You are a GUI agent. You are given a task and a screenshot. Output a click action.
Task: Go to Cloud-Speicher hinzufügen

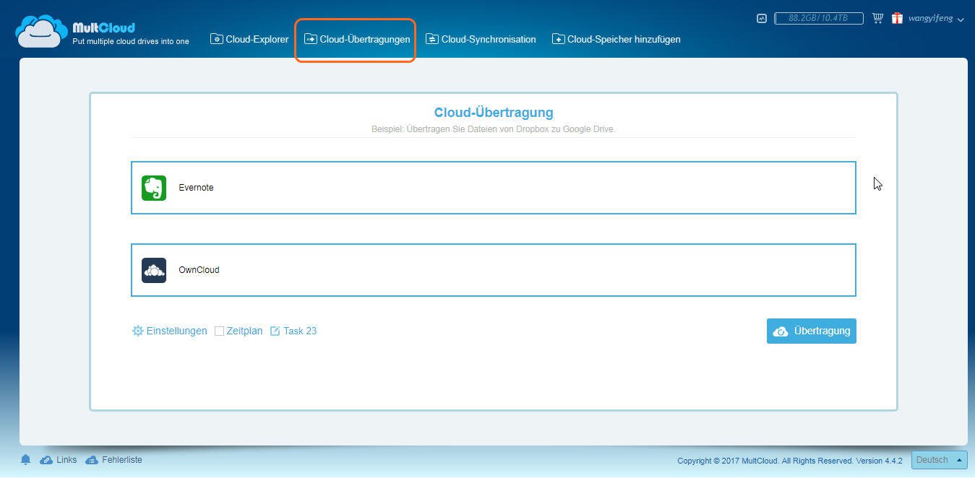(617, 39)
